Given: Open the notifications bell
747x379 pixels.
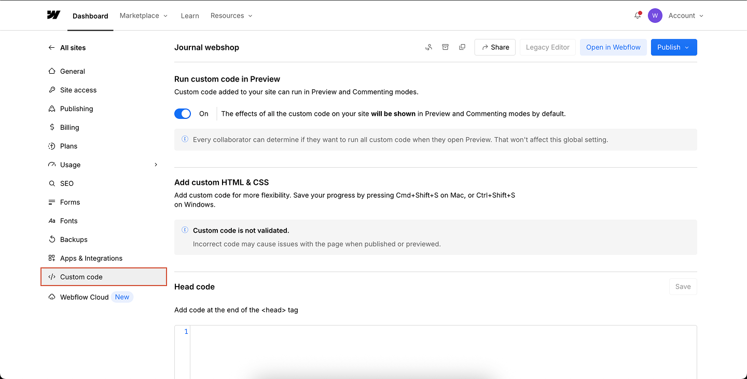Looking at the screenshot, I should click(x=638, y=16).
